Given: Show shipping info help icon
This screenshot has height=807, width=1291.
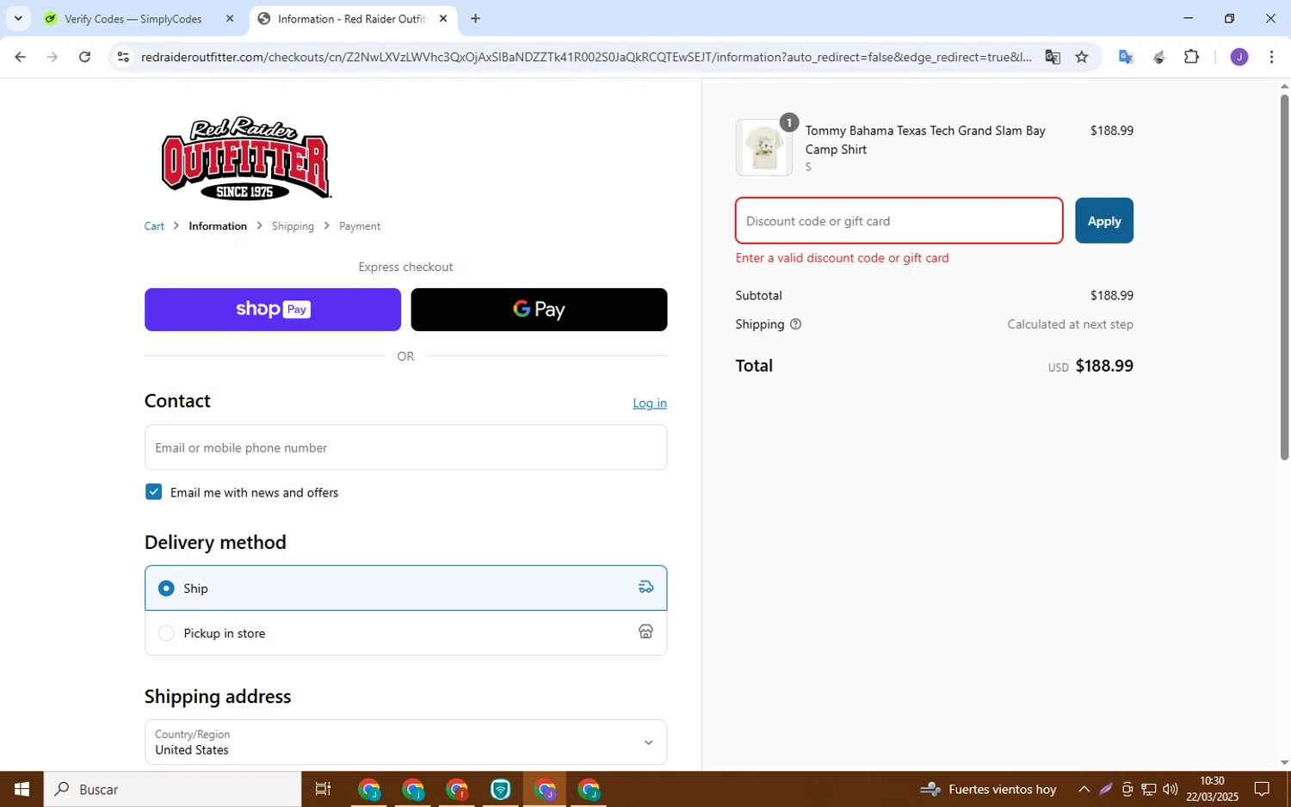Looking at the screenshot, I should tap(795, 324).
